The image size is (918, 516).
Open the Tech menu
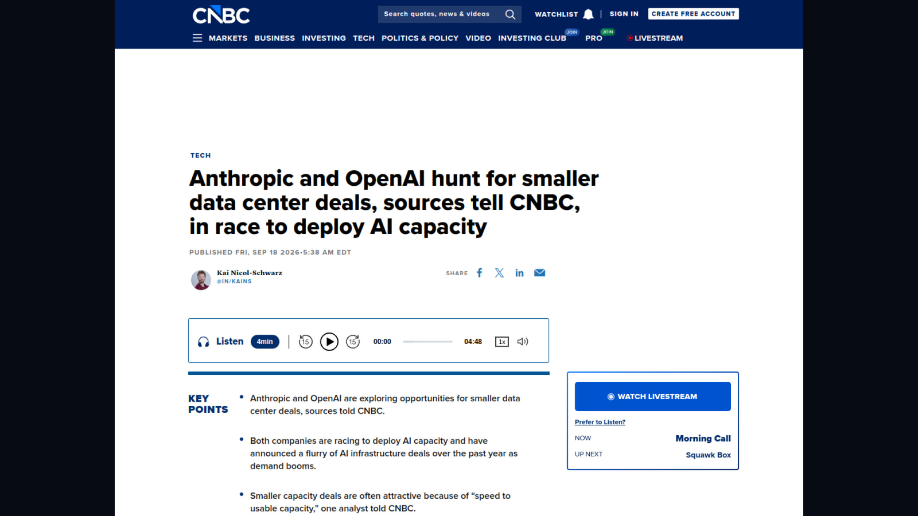tap(364, 38)
